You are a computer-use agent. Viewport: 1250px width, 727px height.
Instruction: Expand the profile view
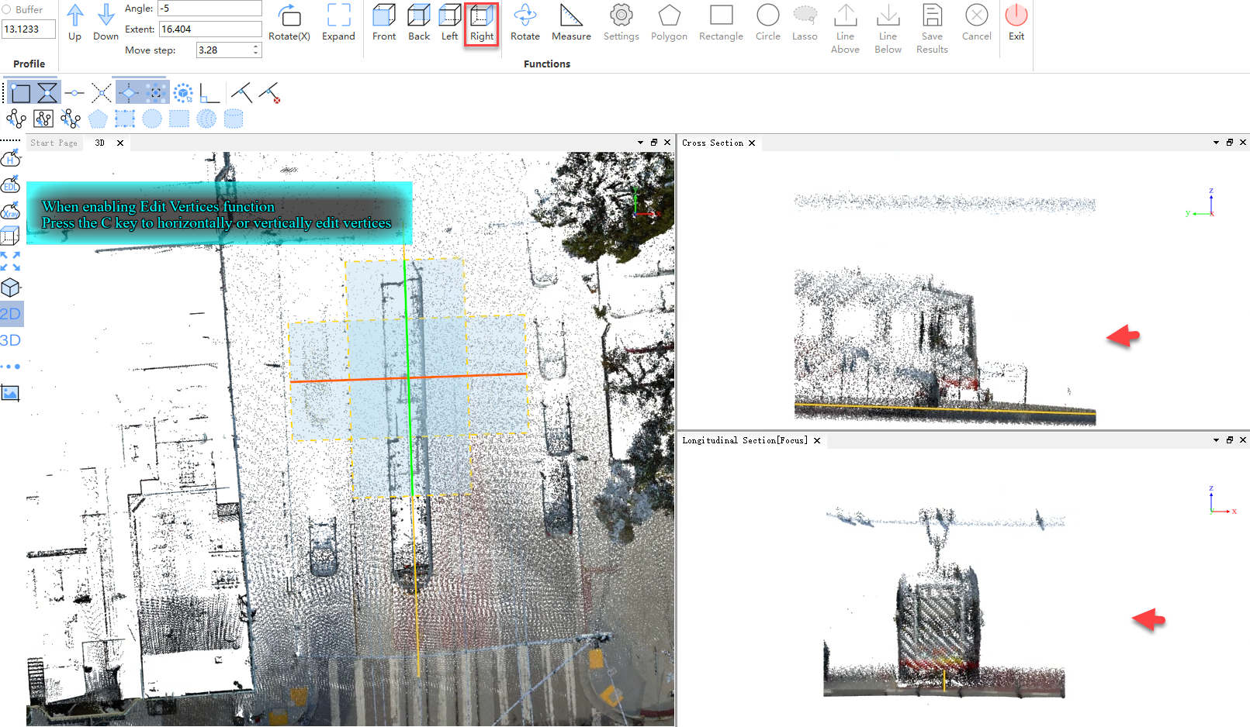pyautogui.click(x=338, y=22)
